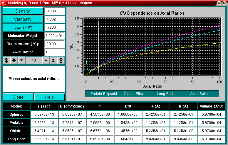Click the triple up-arrow axial ratio increment
Screen dimensions: 228x145
click(61, 60)
